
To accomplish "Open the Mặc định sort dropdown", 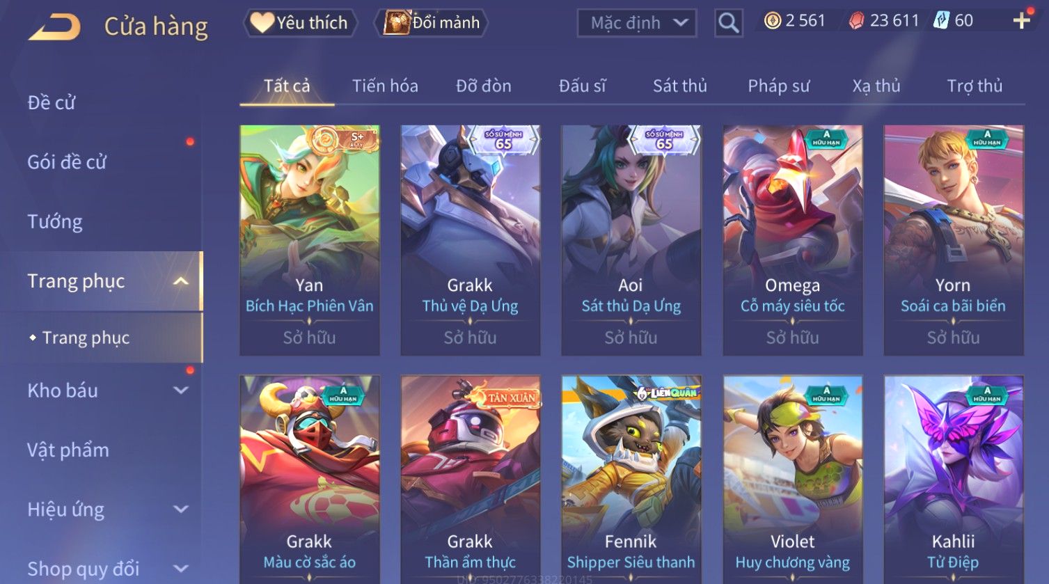I will click(637, 23).
